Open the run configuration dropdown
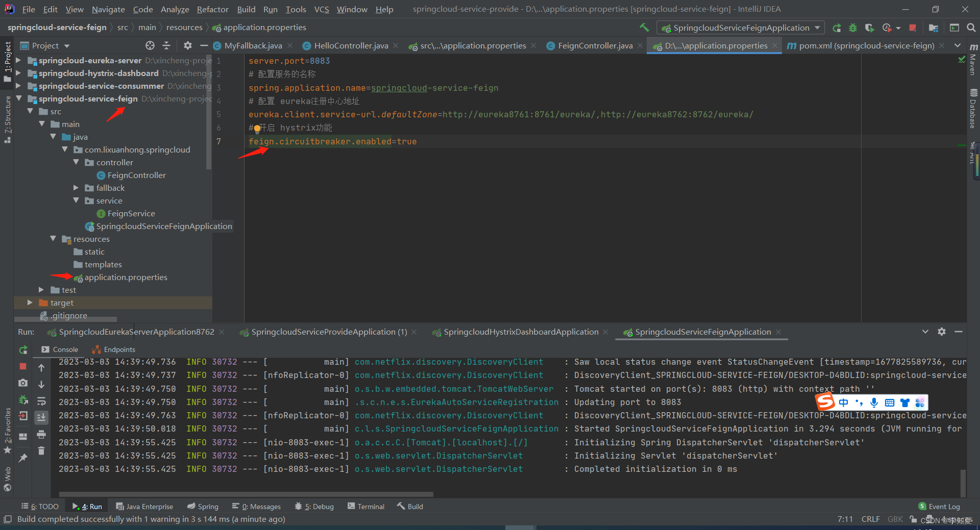 [741, 28]
